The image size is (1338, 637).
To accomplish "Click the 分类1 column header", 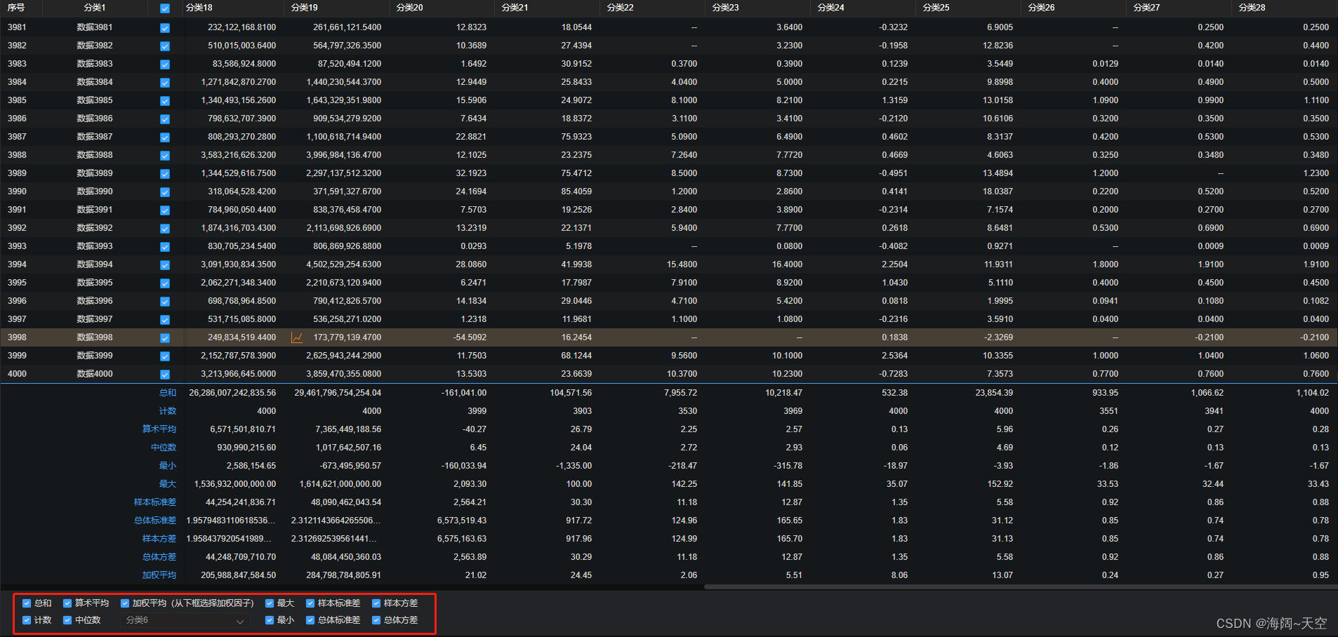I will [94, 8].
